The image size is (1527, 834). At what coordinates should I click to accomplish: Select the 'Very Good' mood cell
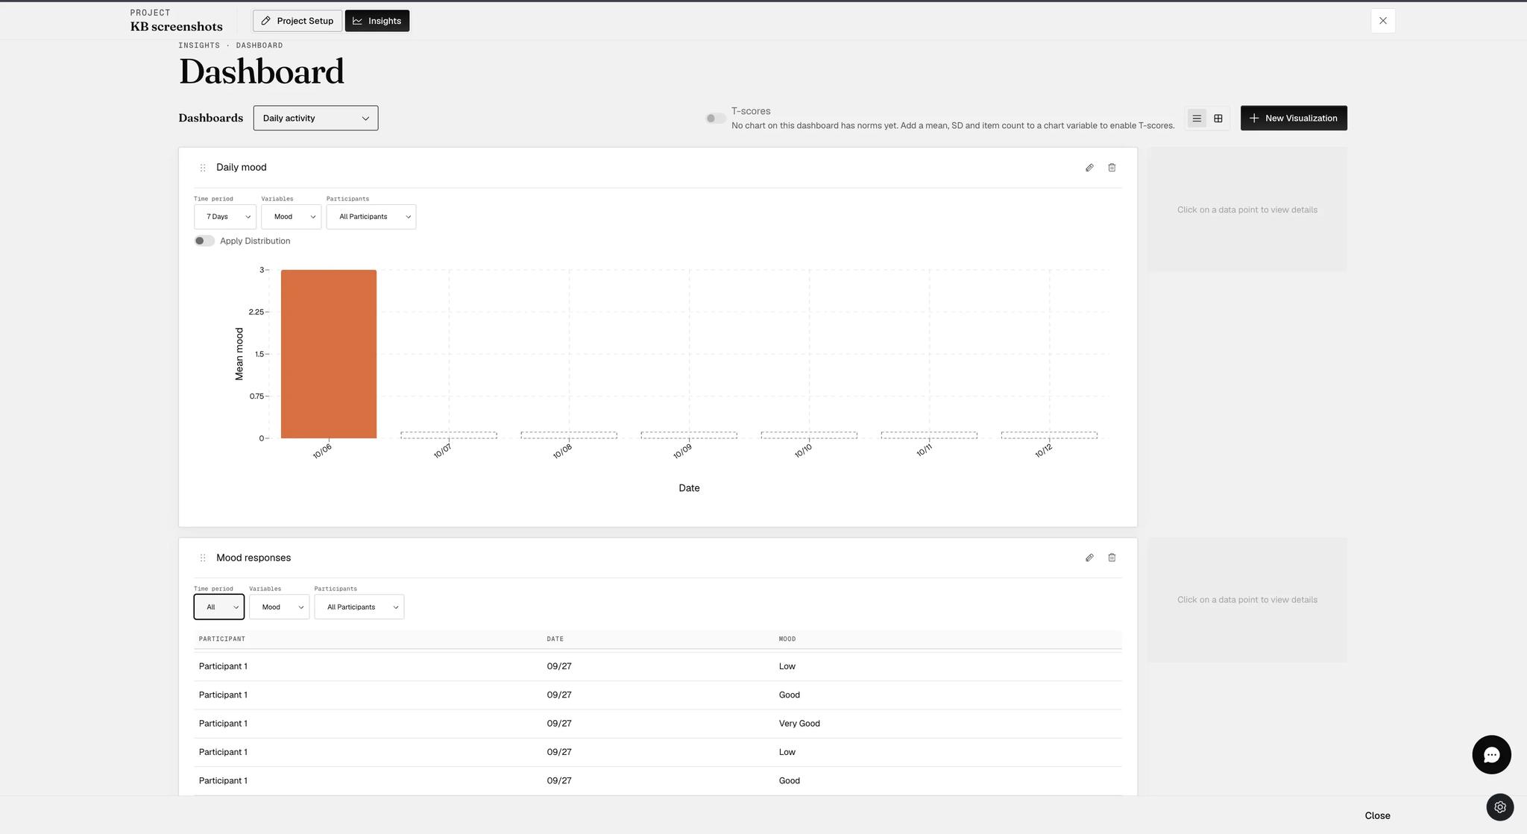coord(799,724)
